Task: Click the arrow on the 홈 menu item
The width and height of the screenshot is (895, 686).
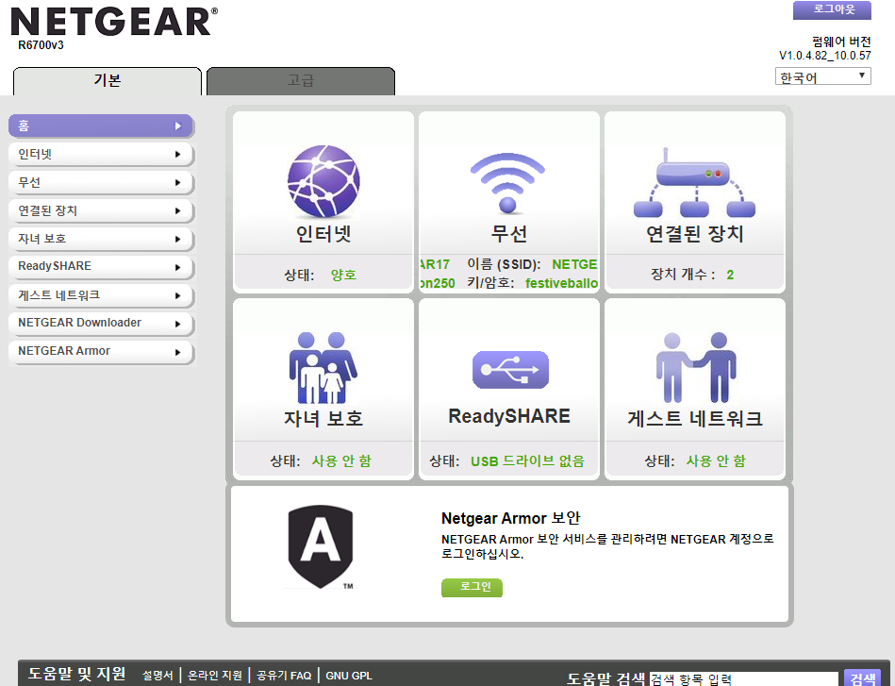Action: tap(178, 125)
